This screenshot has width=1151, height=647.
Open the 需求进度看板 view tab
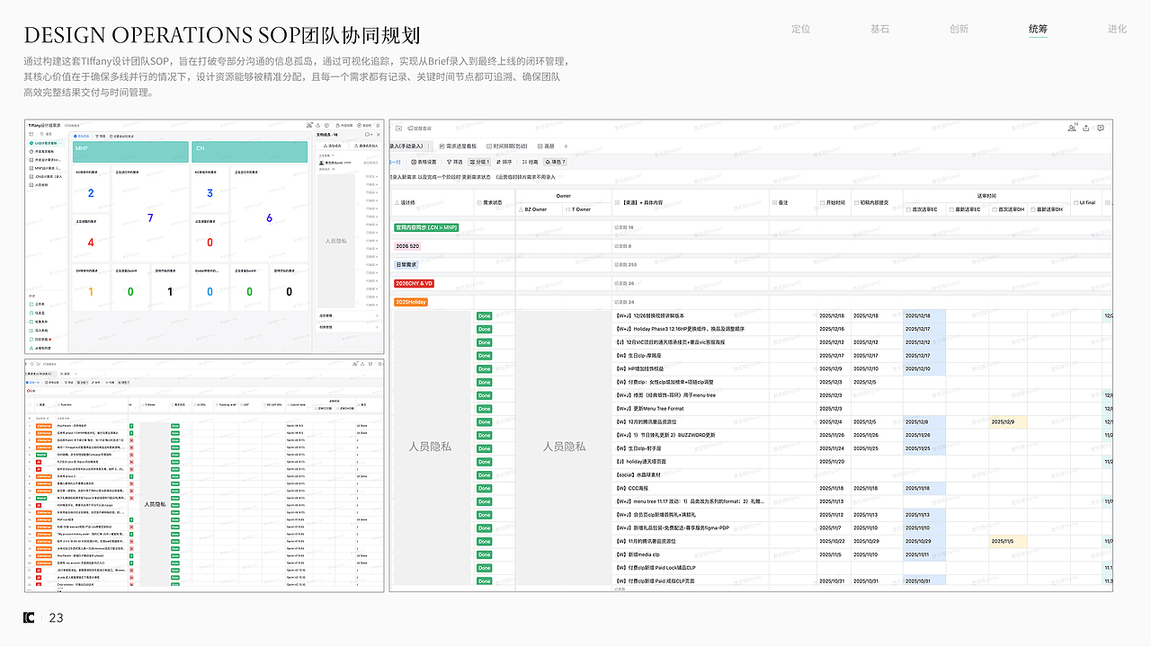460,146
